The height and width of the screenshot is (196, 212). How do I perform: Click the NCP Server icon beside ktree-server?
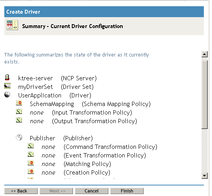click(x=7, y=78)
